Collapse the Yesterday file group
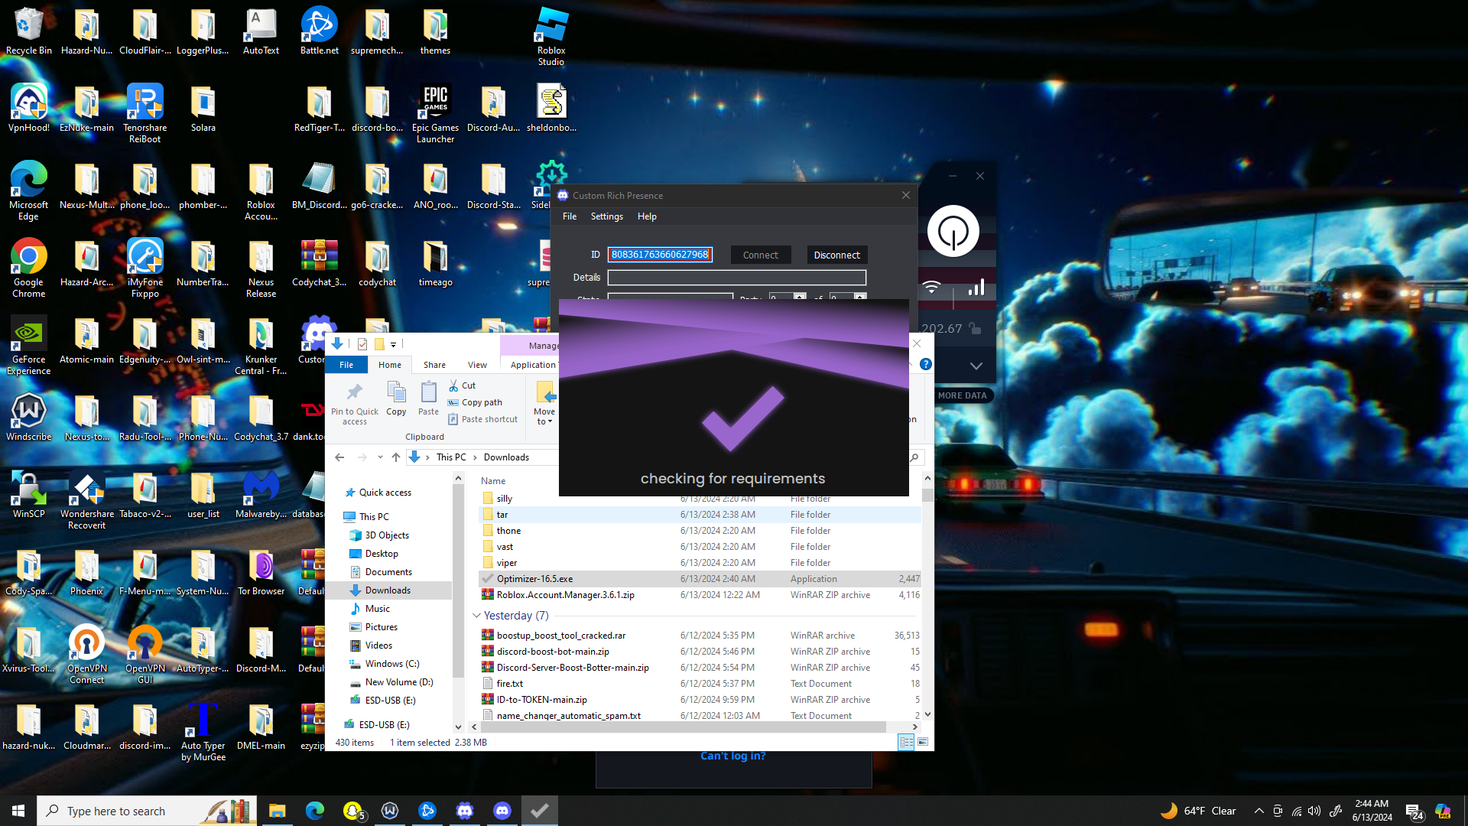 [x=476, y=616]
